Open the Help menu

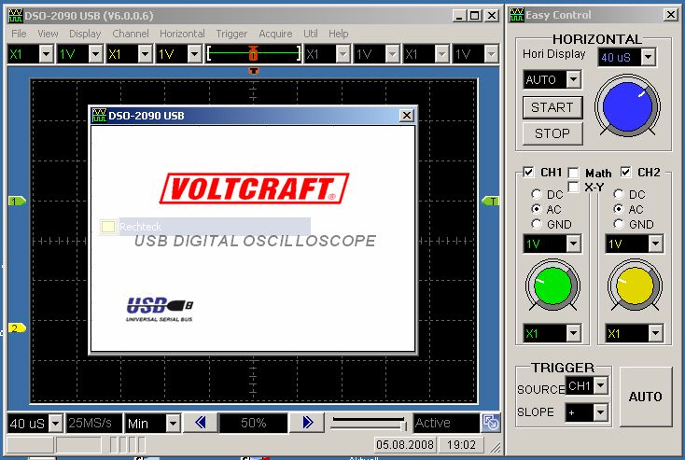[338, 34]
